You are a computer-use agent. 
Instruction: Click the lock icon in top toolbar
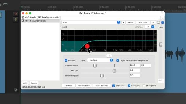coord(1,4)
